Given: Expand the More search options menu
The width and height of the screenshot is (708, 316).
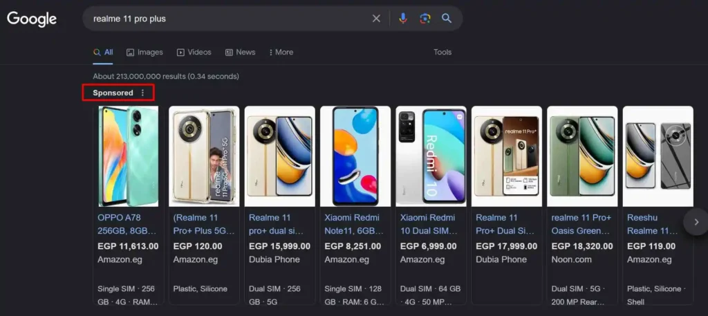Looking at the screenshot, I should [x=281, y=53].
